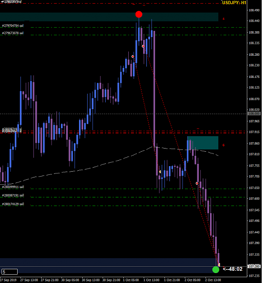
Task: Click the red diamond entry marker near 108.280
Action: click(x=133, y=57)
